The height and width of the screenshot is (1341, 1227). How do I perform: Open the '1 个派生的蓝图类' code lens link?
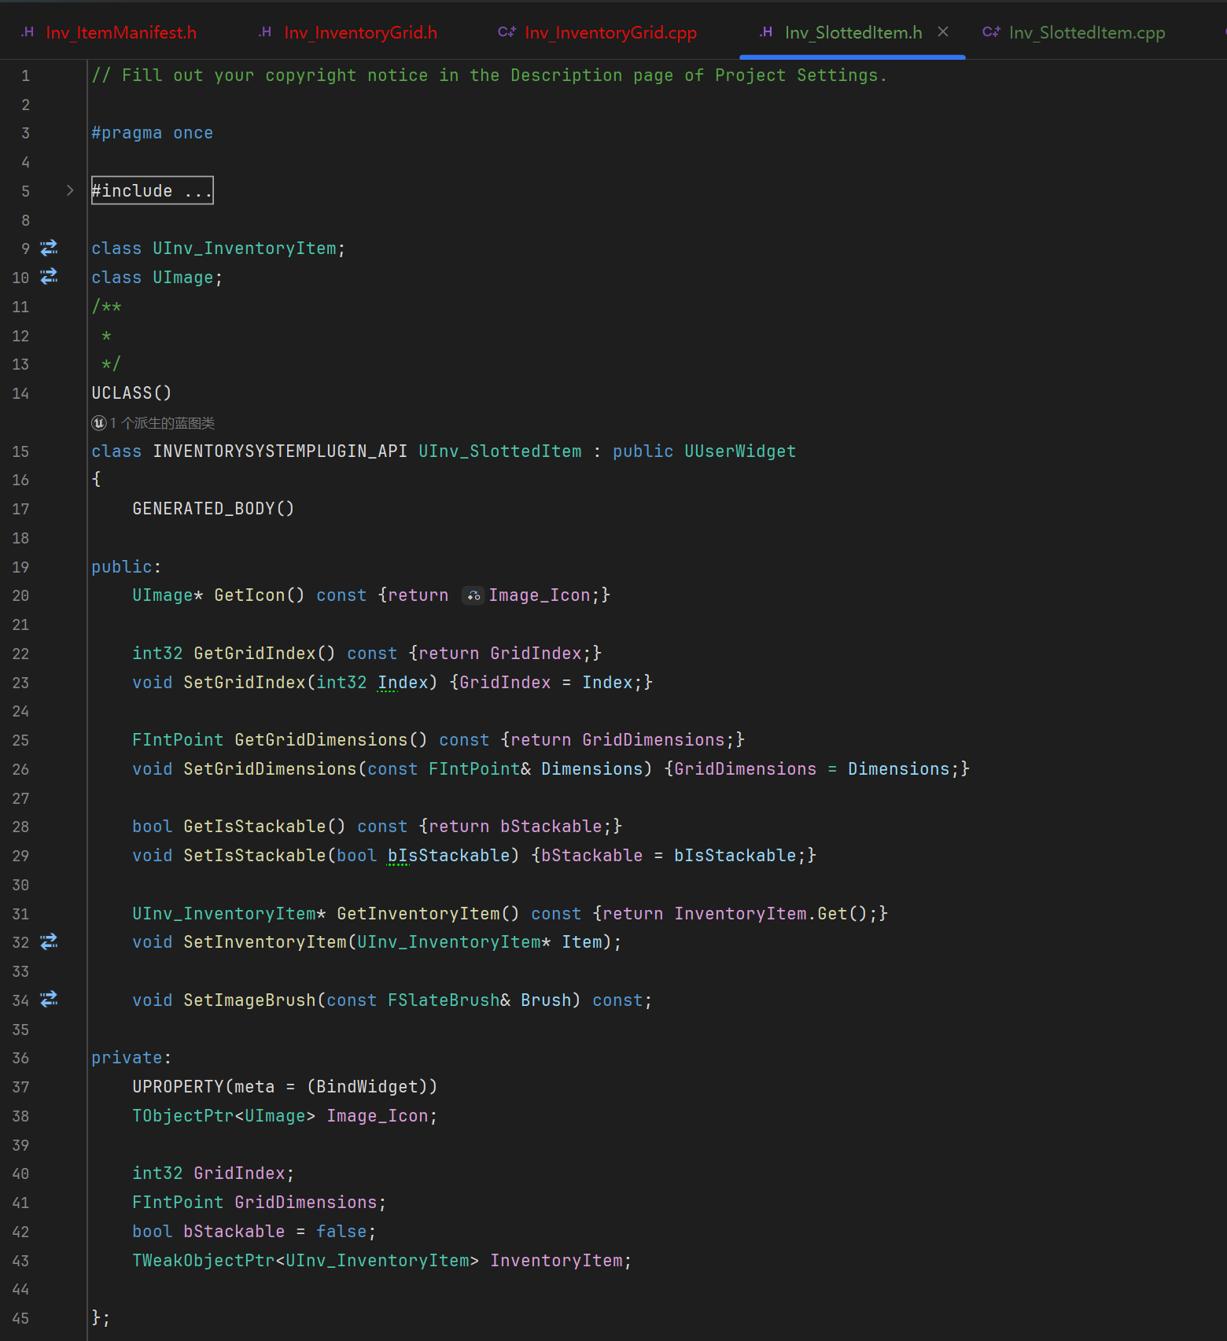[x=163, y=423]
